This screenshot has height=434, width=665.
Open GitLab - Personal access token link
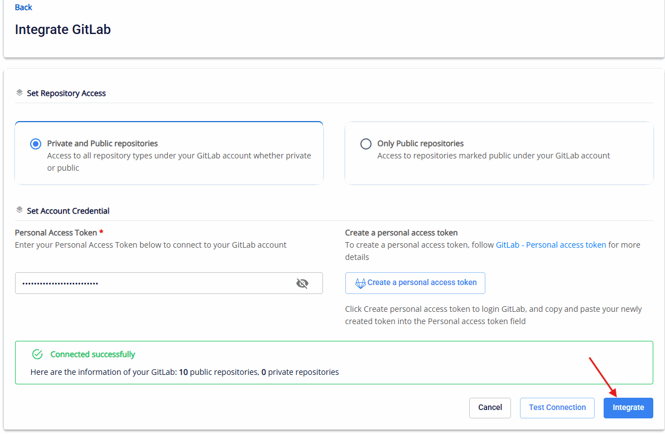tap(551, 245)
